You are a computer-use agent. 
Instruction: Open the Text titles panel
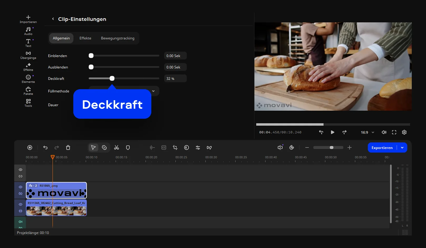[28, 43]
